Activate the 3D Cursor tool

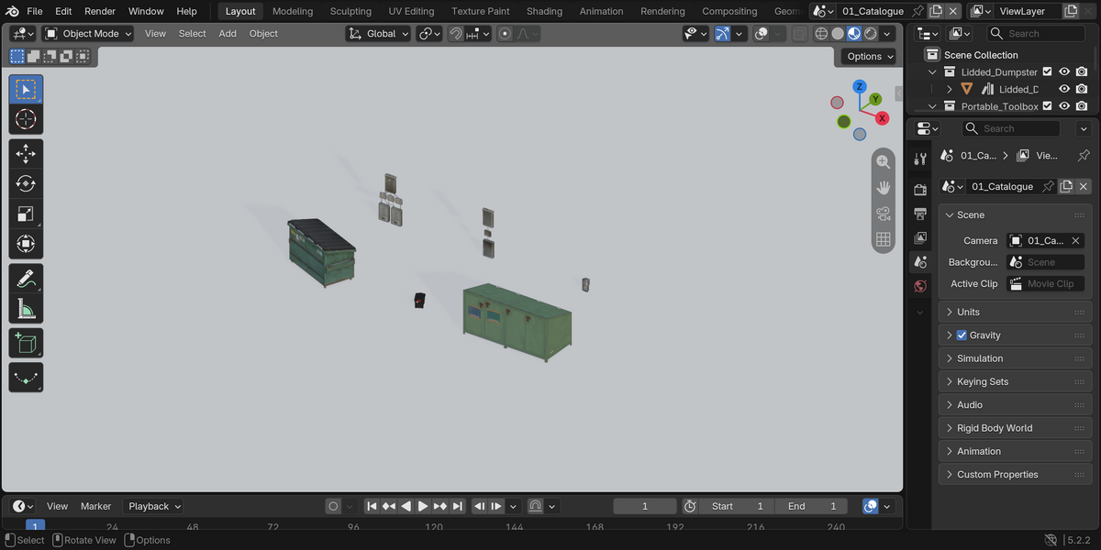coord(26,119)
